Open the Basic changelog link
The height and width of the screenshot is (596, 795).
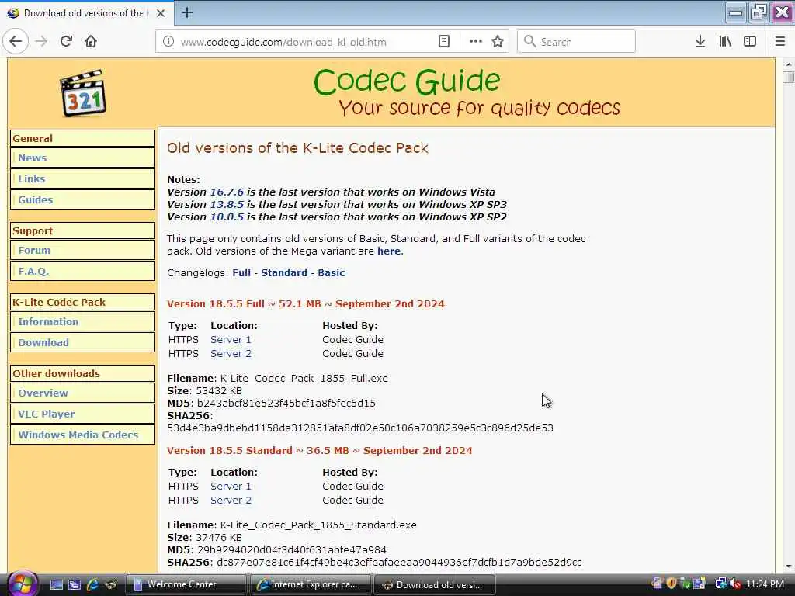pyautogui.click(x=331, y=272)
